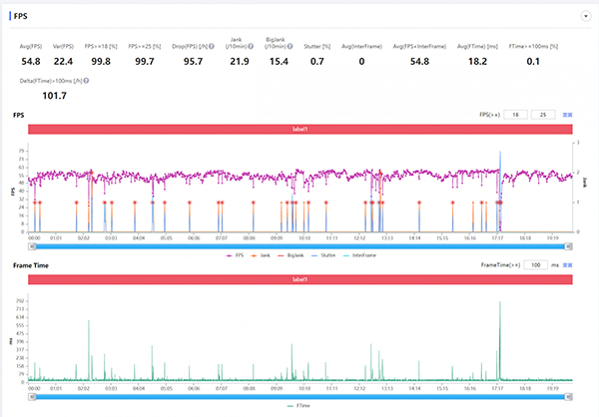Click the Stutter [%] value 0.7
Viewport: 599px width, 417px height.
317,62
